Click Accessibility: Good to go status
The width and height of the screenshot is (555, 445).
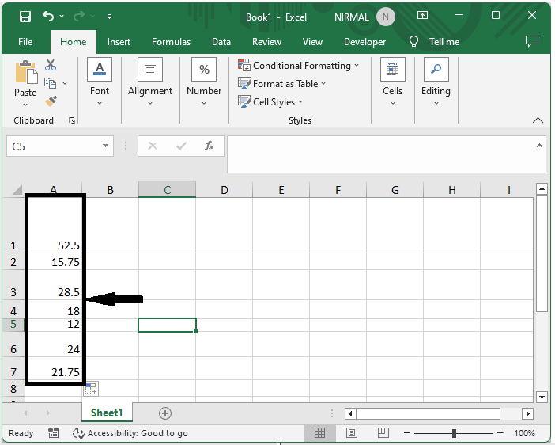(x=130, y=433)
